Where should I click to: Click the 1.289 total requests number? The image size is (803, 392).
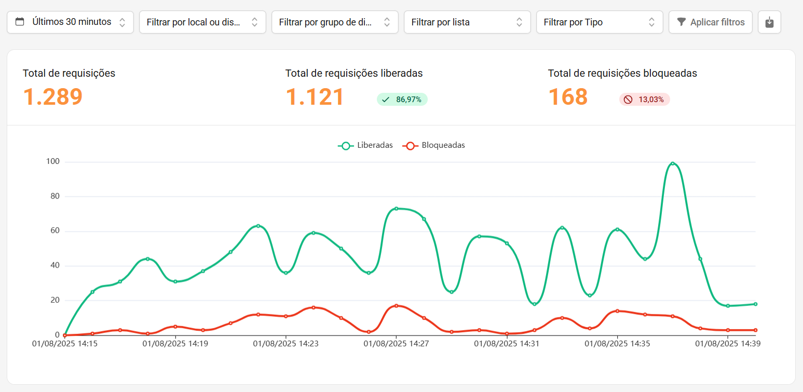click(52, 97)
